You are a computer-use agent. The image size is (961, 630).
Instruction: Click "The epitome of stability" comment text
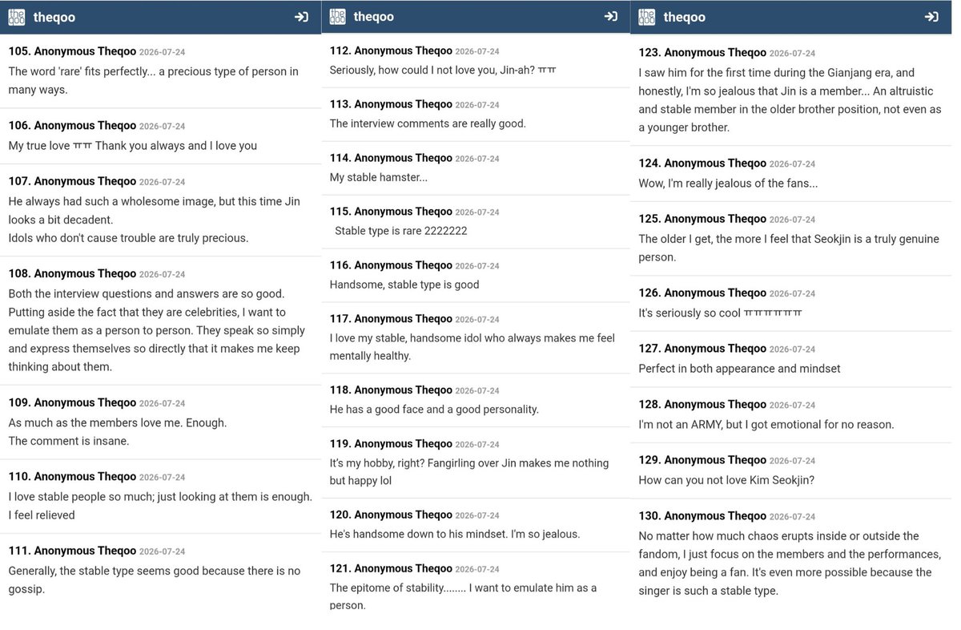click(x=463, y=596)
